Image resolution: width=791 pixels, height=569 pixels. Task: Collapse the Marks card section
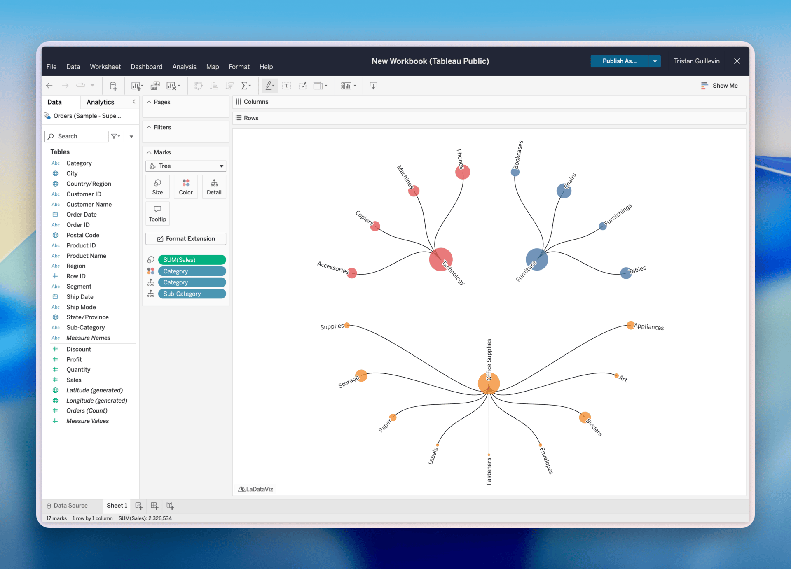pyautogui.click(x=149, y=152)
